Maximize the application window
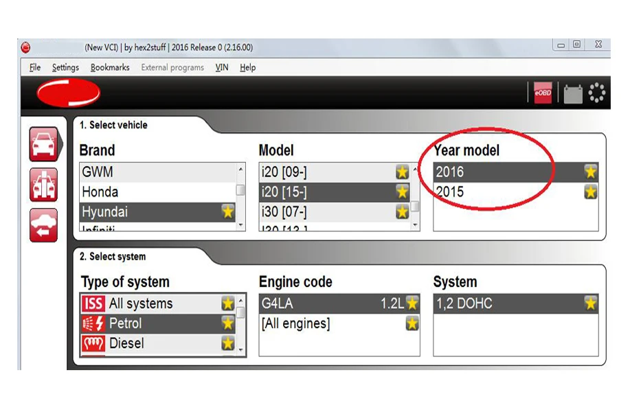 [x=576, y=45]
